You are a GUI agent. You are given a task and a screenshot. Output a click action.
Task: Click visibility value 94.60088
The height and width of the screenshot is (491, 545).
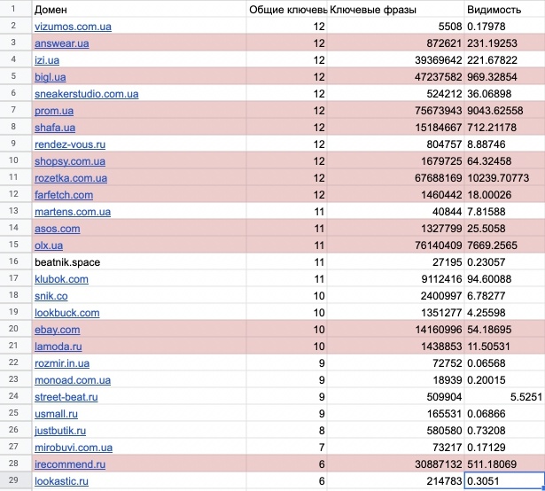point(505,279)
